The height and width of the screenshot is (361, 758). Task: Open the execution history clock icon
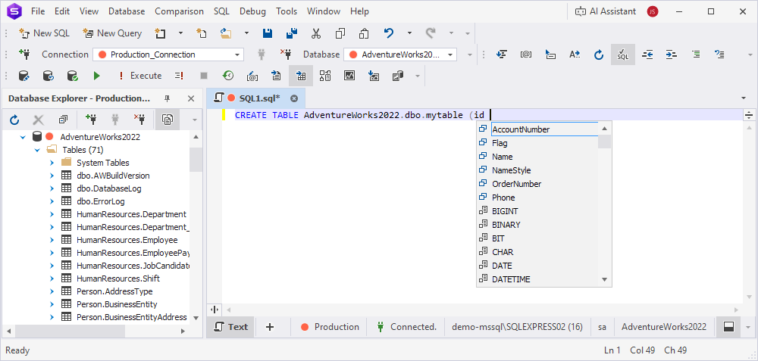coord(228,76)
